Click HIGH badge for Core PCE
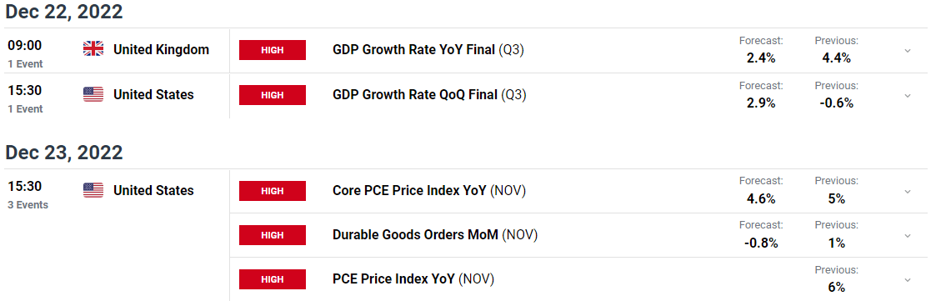Viewport: 931px width, 301px height. (x=273, y=191)
